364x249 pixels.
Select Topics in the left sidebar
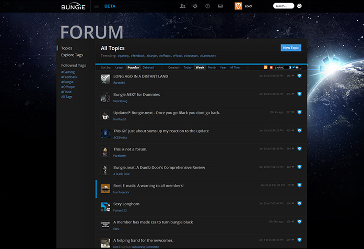click(67, 48)
